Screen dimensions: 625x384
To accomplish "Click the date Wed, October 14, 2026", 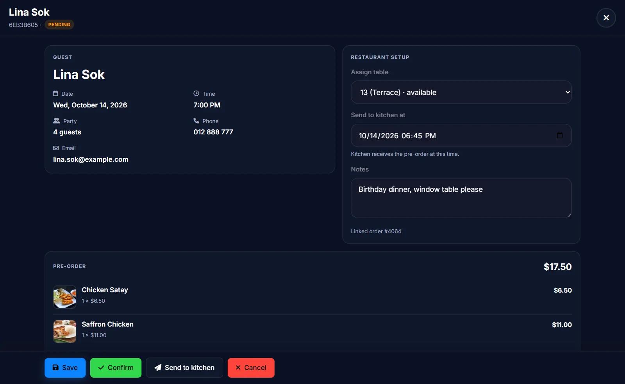I will pos(90,105).
